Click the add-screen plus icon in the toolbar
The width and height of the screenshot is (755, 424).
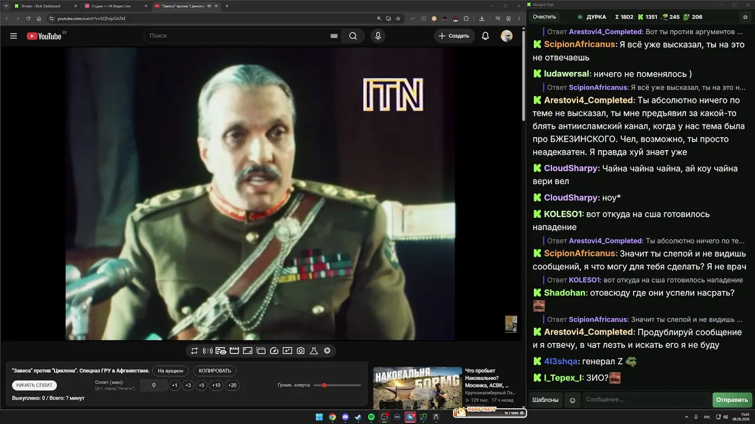click(x=287, y=351)
